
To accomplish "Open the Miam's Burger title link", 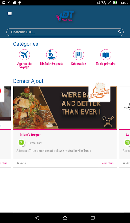I will [30, 135].
